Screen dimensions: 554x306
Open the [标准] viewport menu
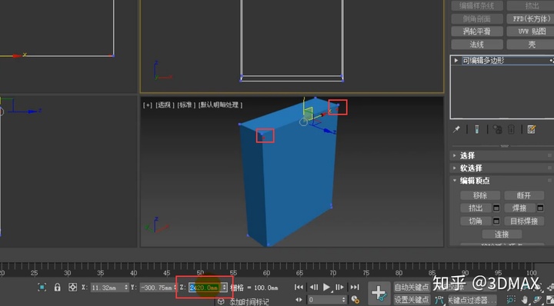pyautogui.click(x=186, y=105)
